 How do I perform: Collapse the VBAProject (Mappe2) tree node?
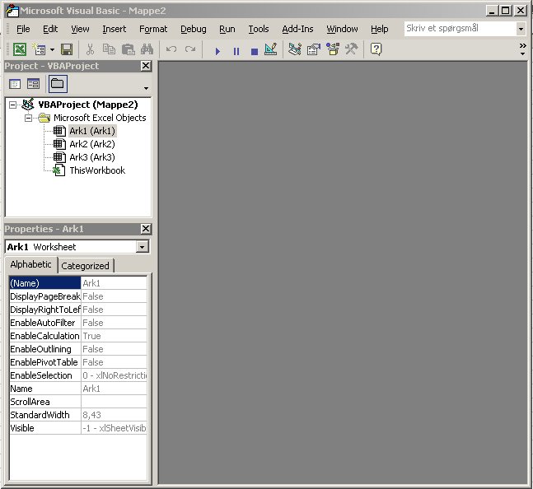coord(13,105)
